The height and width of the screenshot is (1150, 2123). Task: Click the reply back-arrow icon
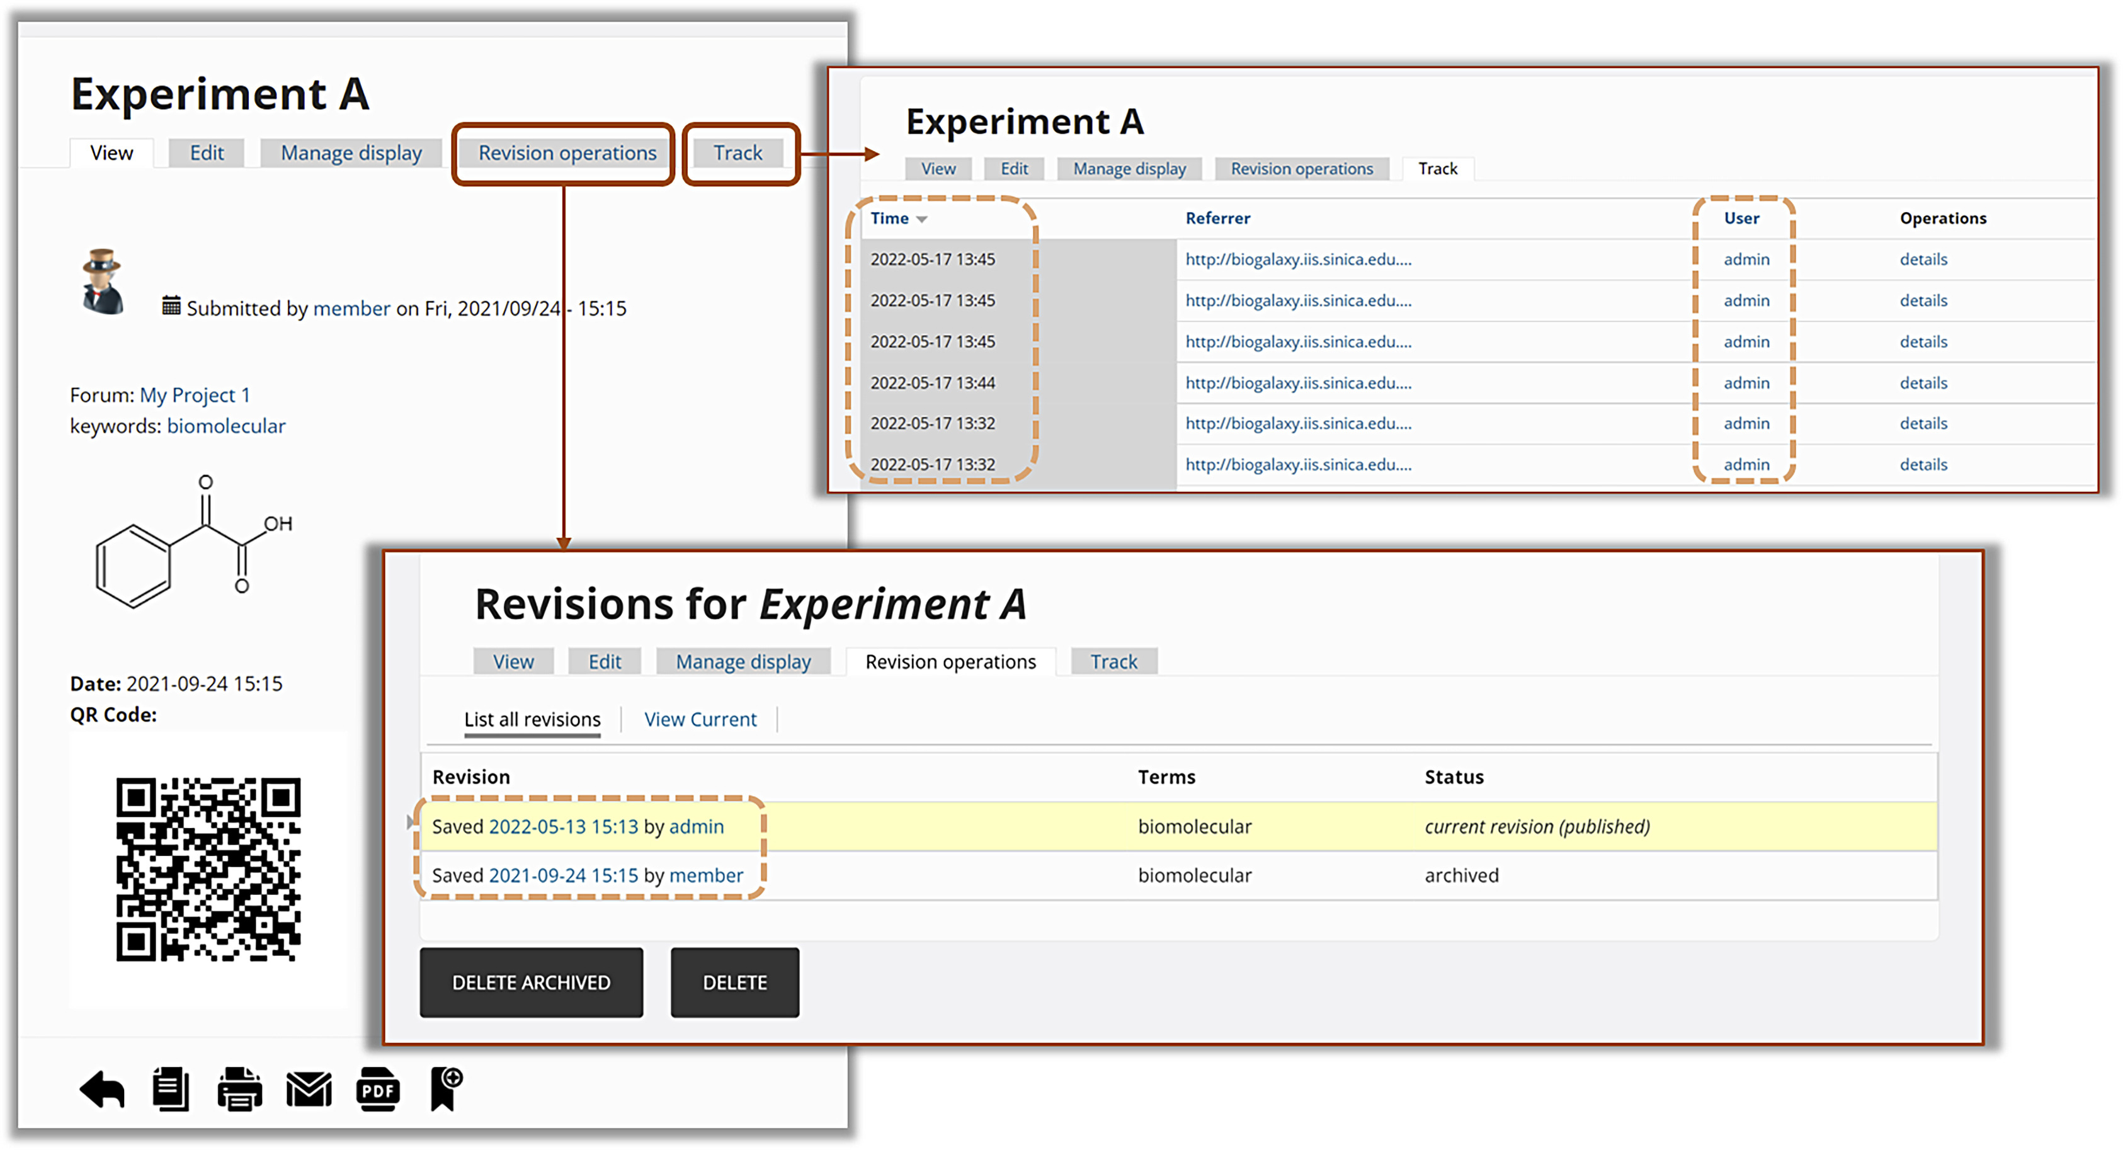[x=102, y=1090]
